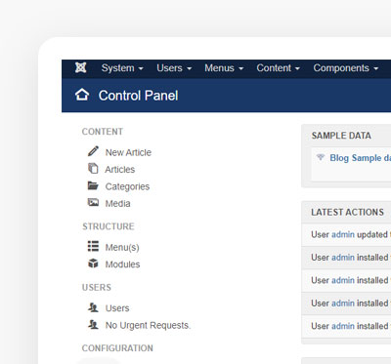Click the caret arrow next to Users menu
This screenshot has width=391, height=364.
tap(189, 69)
